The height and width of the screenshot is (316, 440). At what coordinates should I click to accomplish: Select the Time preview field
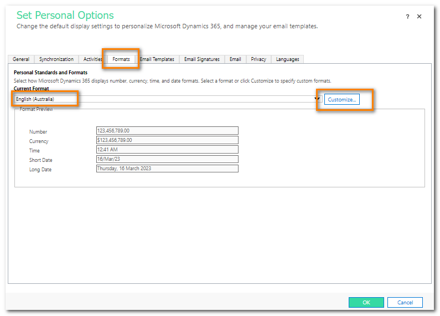click(x=167, y=150)
